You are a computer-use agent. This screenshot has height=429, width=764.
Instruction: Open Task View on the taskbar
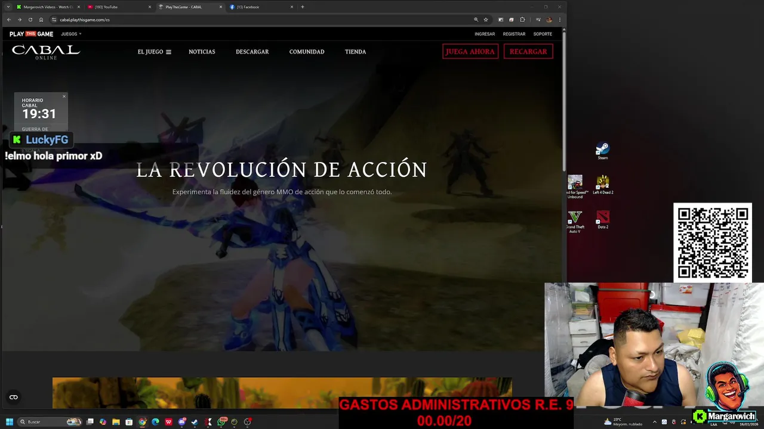tap(90, 422)
